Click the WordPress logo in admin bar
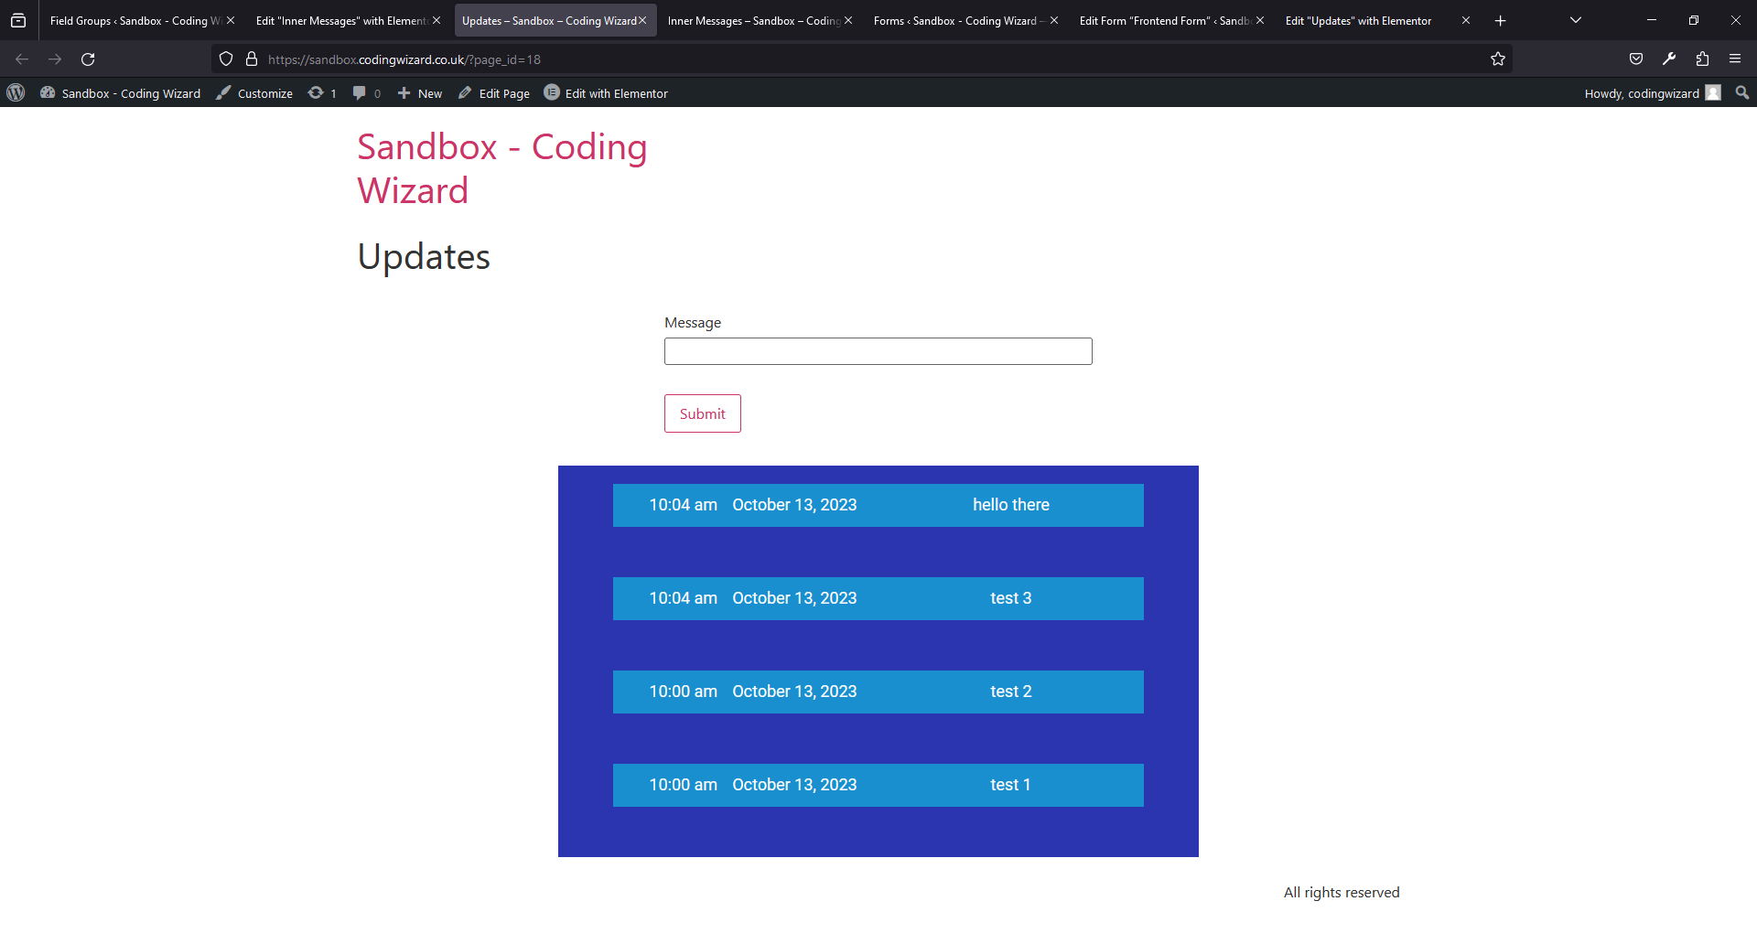 (16, 92)
